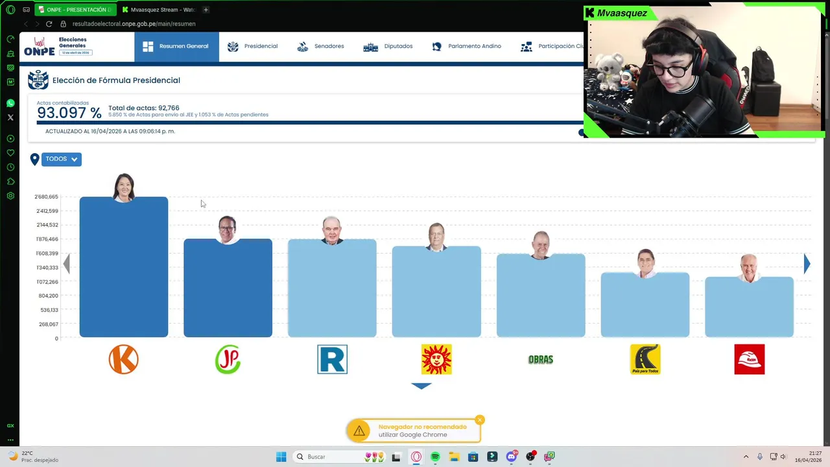Click the taskbar volume icon
Screen dimensions: 830x467
[783, 457]
